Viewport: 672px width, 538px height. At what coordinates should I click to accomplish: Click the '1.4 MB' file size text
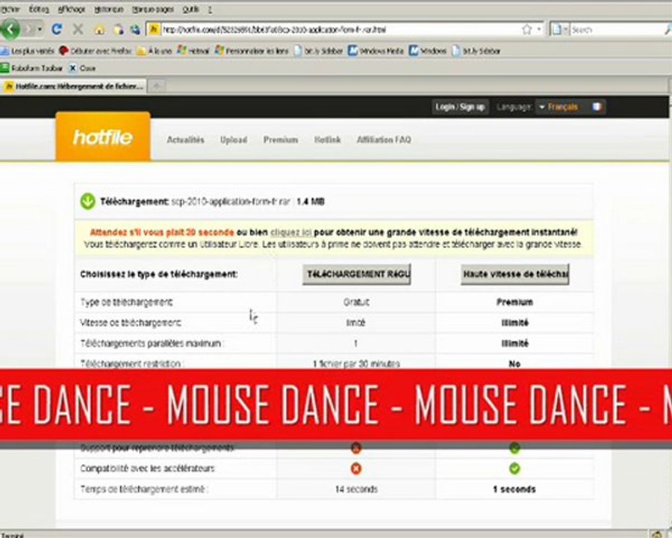pos(311,201)
